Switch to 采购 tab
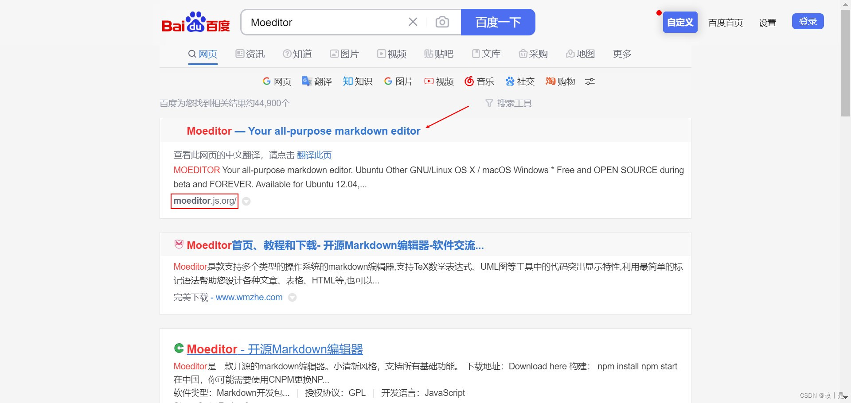851x403 pixels. point(533,54)
